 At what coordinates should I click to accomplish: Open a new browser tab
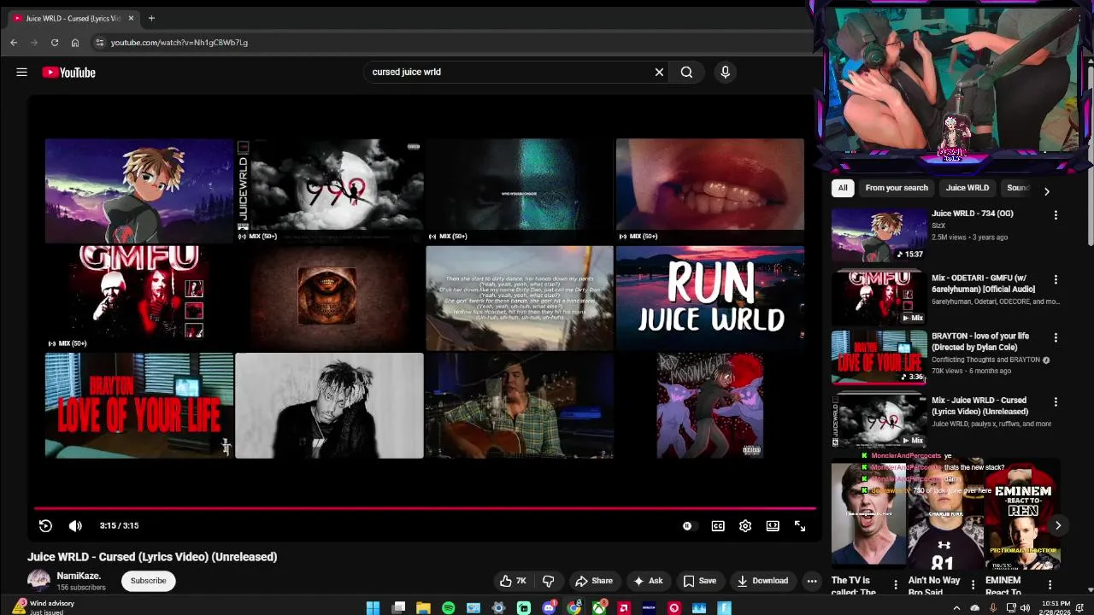[151, 18]
